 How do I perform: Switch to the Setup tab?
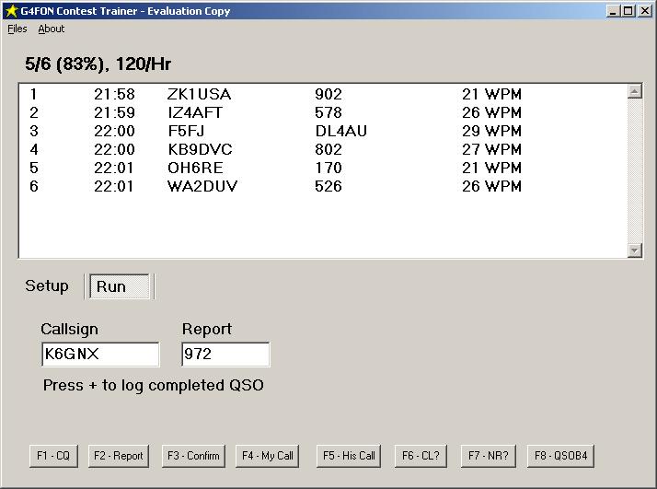[x=47, y=286]
